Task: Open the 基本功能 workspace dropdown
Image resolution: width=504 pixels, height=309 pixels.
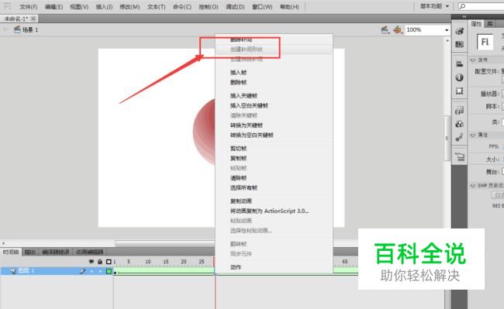Action: click(434, 6)
